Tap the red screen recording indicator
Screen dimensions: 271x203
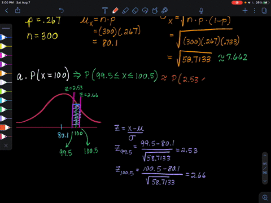pos(237,3)
